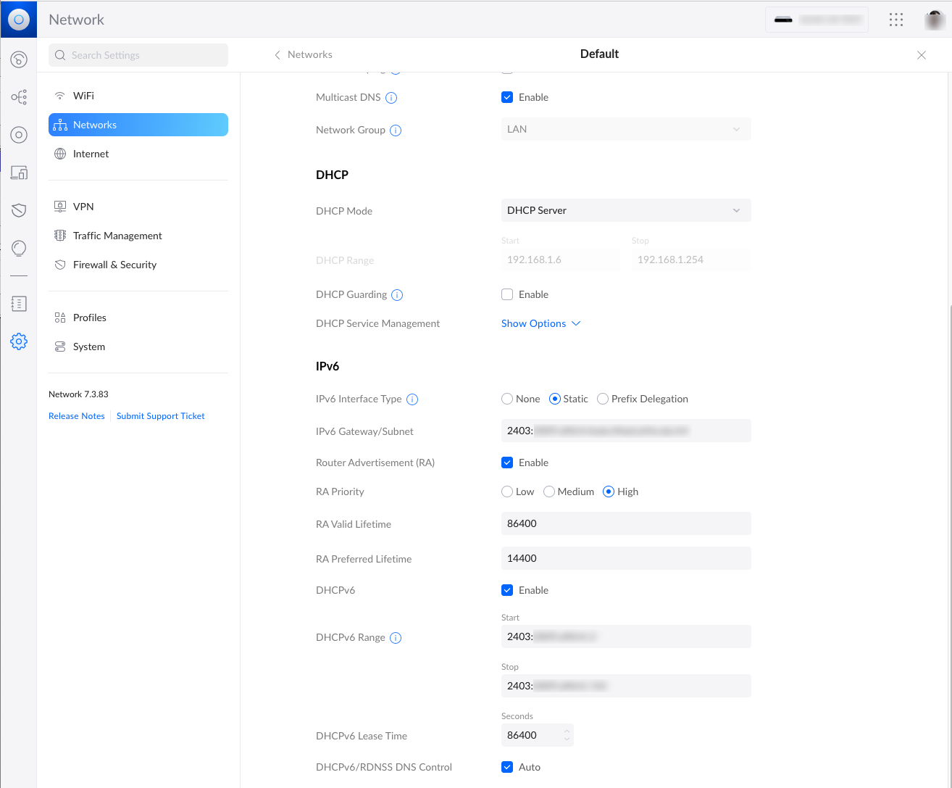Open the Dashboard icon in left rail
The height and width of the screenshot is (788, 952).
(x=19, y=59)
